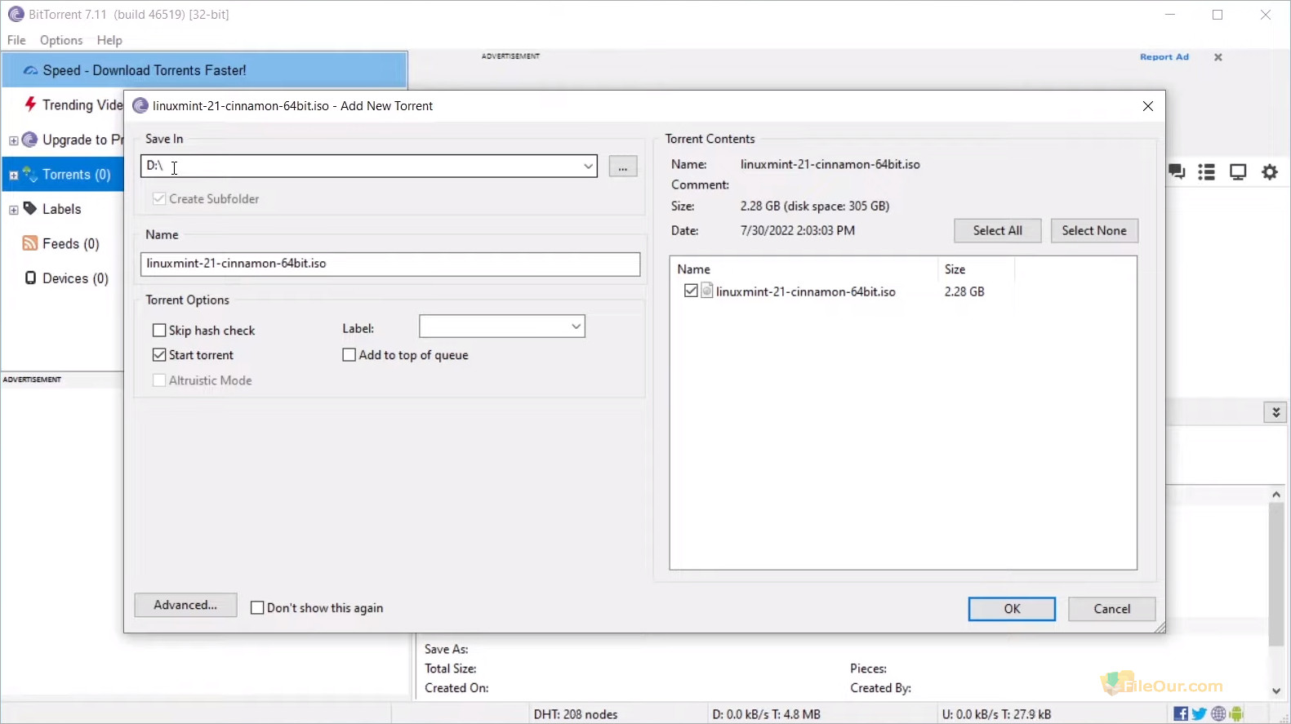Open the File menu

pyautogui.click(x=16, y=40)
